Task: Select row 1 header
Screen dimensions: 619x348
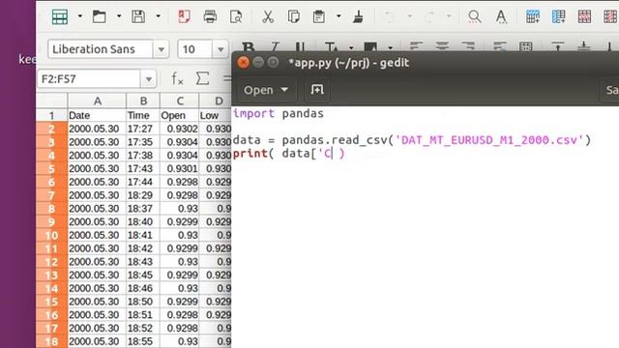Action: point(51,115)
